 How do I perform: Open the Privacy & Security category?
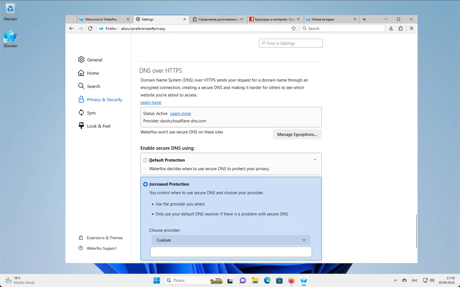click(100, 100)
